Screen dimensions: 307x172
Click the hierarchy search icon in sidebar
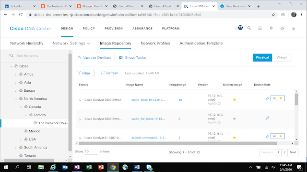coord(11,56)
